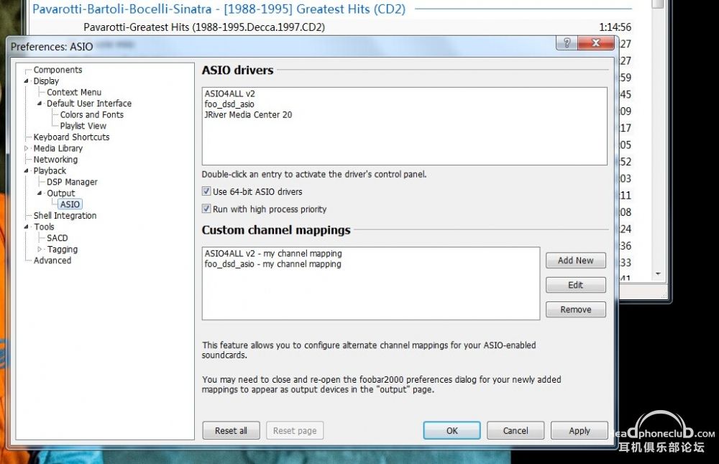Open Playlist View settings
This screenshot has height=464, width=719.
(83, 126)
